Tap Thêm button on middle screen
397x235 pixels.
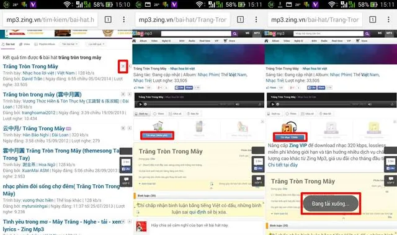159,114
